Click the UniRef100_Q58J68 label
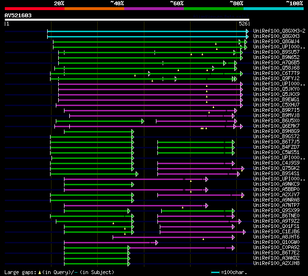308x276 pixels. point(276,68)
